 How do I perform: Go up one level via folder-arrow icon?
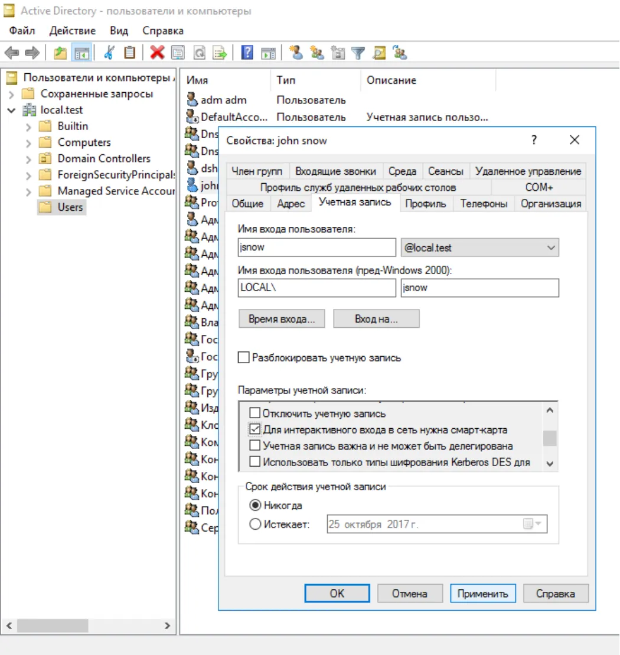(x=60, y=53)
